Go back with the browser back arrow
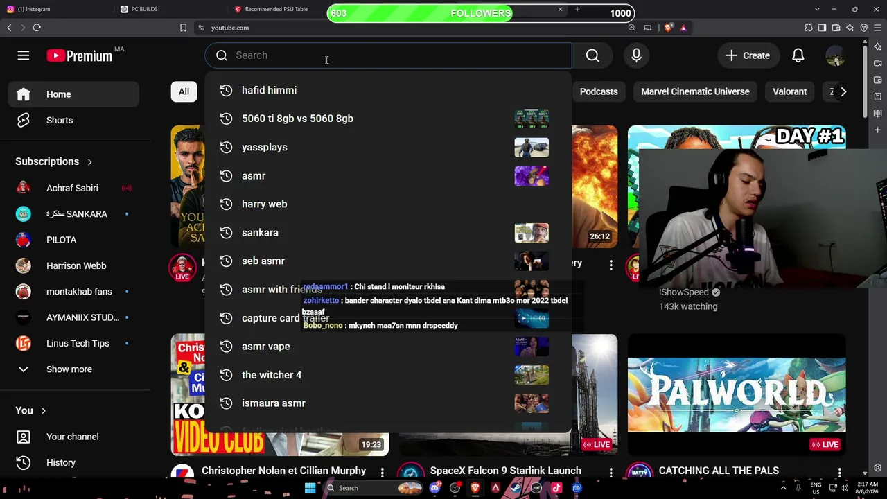Viewport: 887px width, 499px height. click(x=9, y=28)
